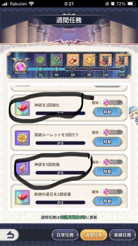
Task: Tap the gold coin x80K reward icon
Action: pos(22,138)
